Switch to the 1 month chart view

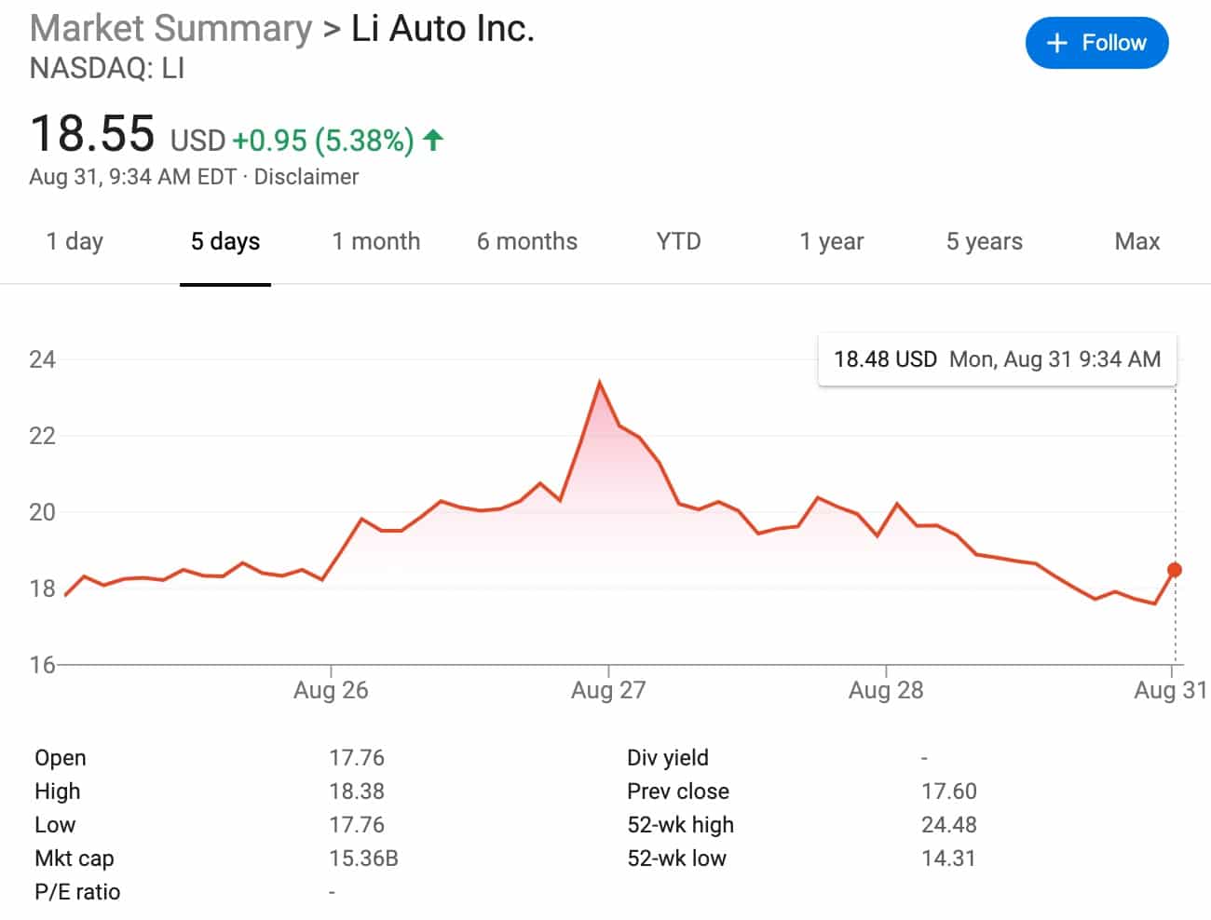376,241
